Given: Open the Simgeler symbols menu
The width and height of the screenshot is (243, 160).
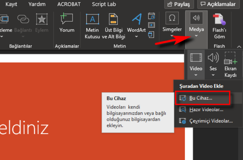Looking at the screenshot, I should point(172,25).
